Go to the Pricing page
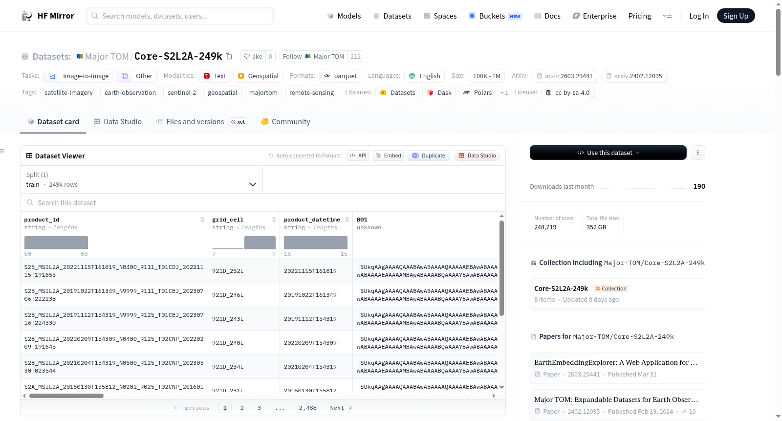 (x=640, y=16)
